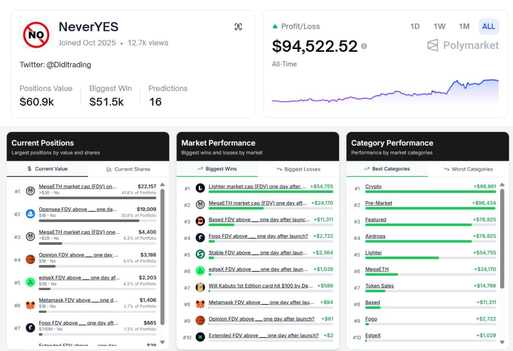The image size is (513, 351).
Task: Click the NeverYES profile avatar
Action: [36, 35]
